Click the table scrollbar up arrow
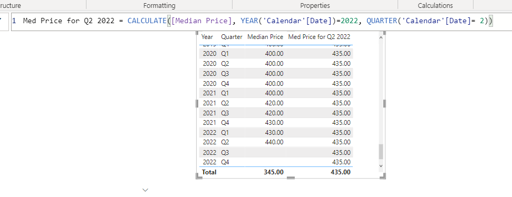 pyautogui.click(x=381, y=37)
